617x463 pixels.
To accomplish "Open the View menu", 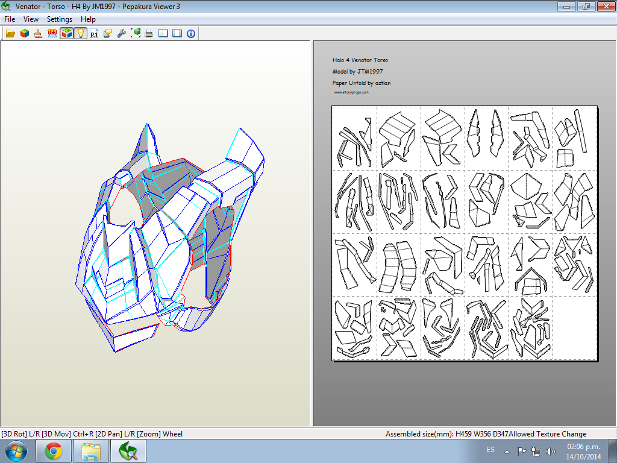I will (x=31, y=19).
